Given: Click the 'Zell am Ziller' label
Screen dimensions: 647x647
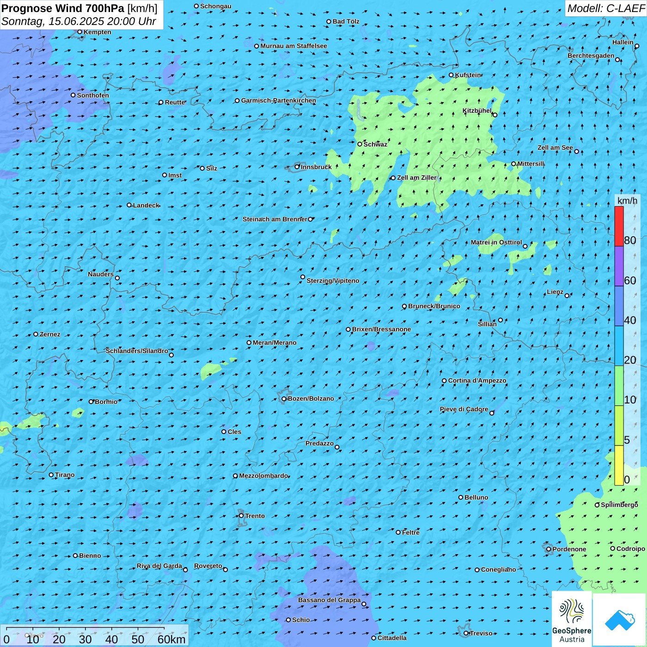Looking at the screenshot, I should coord(416,177).
